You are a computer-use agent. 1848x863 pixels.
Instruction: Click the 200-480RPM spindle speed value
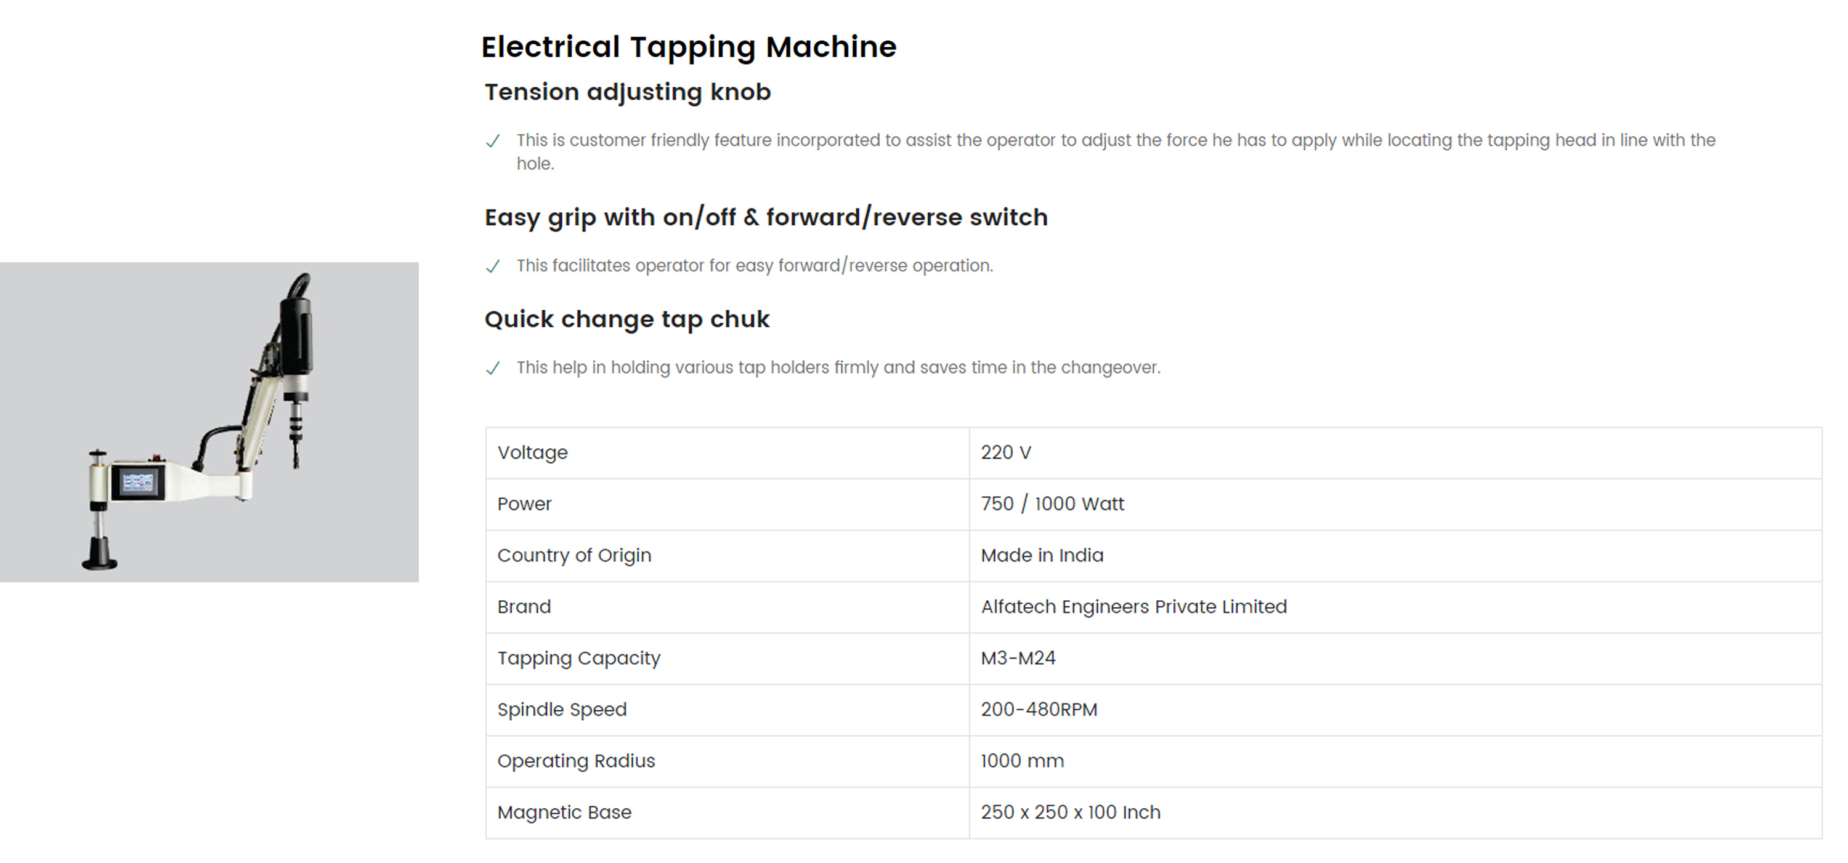click(x=1039, y=710)
